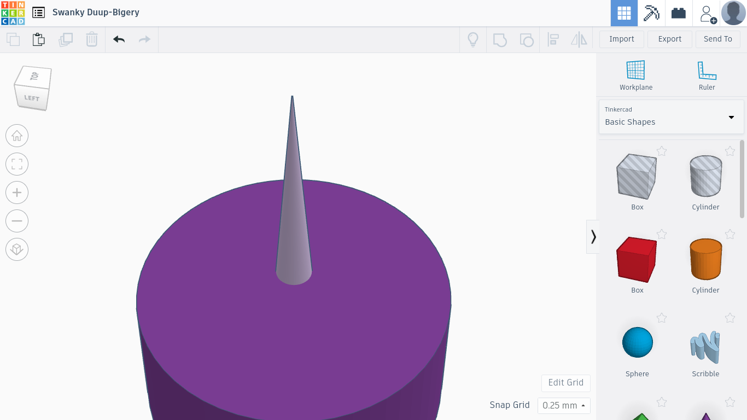Select the Workplane tool
This screenshot has height=420, width=747.
635,74
